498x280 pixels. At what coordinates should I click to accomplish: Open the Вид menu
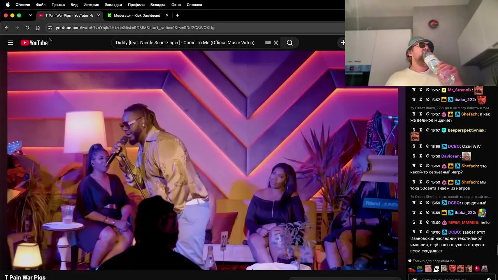pos(74,5)
